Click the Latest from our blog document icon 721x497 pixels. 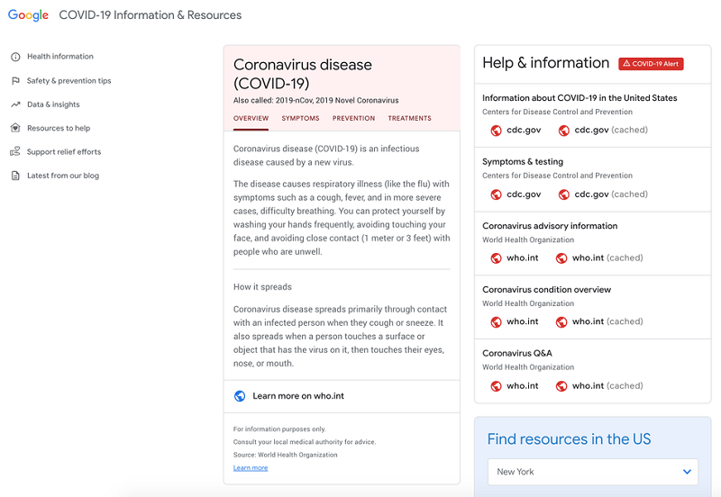tap(15, 176)
